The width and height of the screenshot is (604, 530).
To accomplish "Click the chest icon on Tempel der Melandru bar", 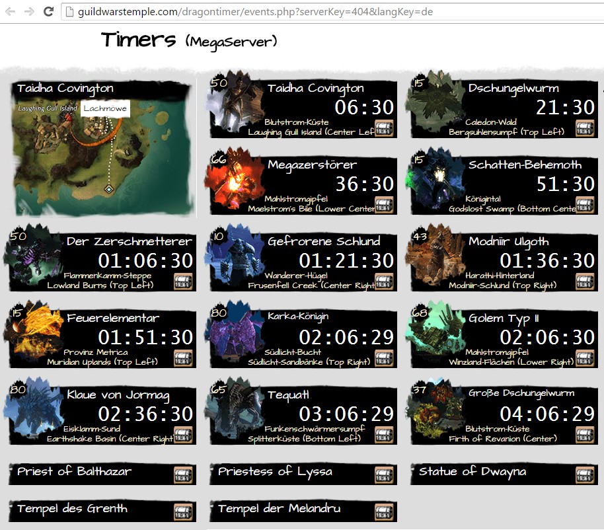I will pos(384,512).
